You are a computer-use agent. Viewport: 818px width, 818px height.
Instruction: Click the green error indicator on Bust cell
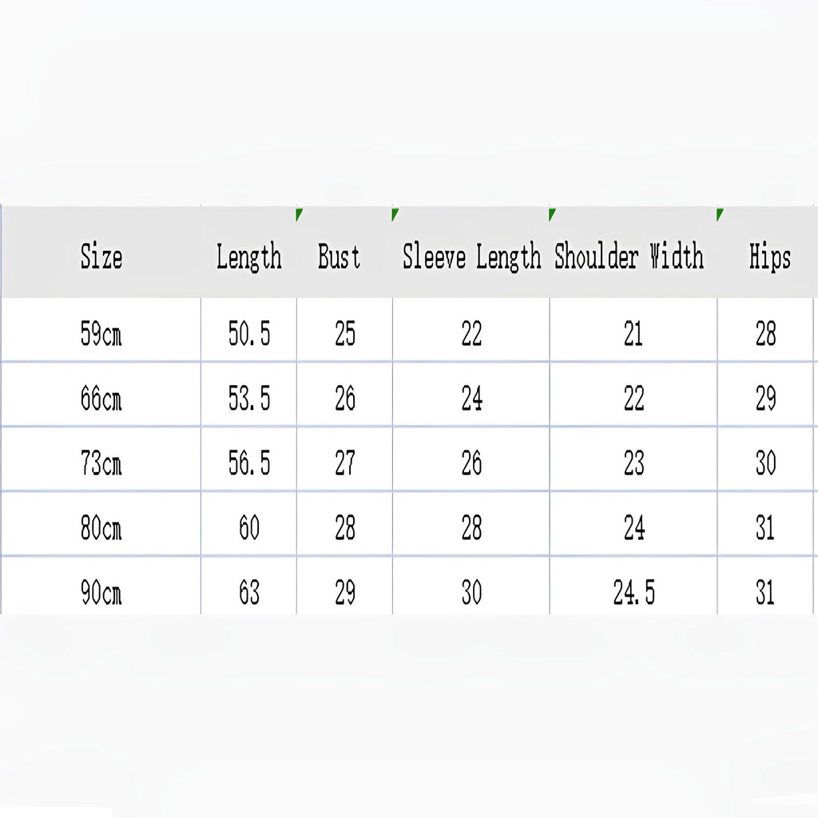299,213
